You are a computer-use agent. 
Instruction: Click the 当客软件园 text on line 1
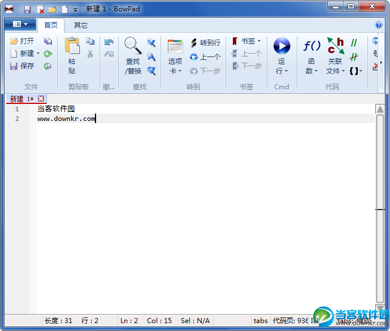pos(56,108)
